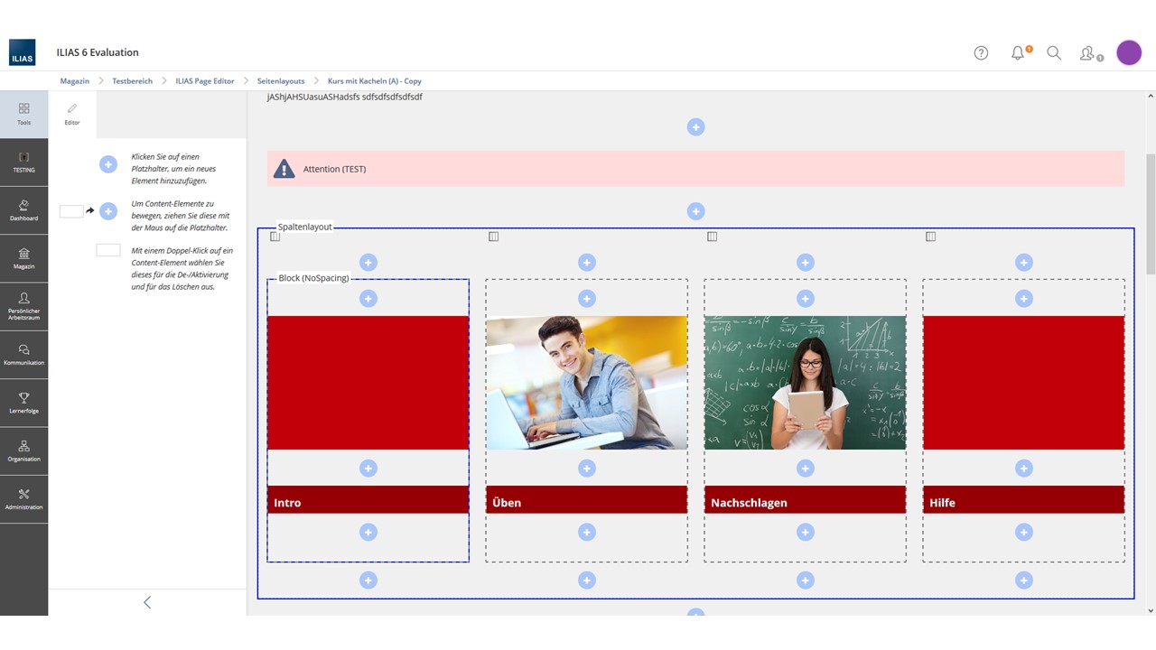Click Testbereich in the breadcrumb
1156x650 pixels.
[x=132, y=81]
